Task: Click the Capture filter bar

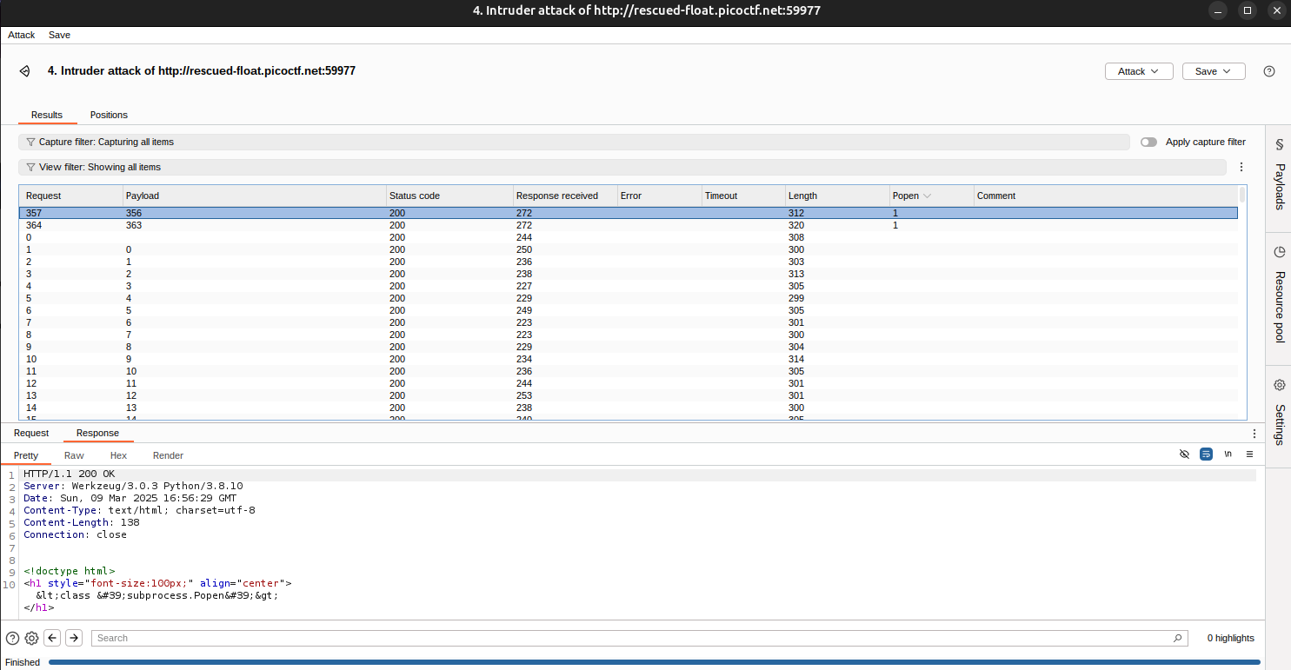Action: [574, 142]
